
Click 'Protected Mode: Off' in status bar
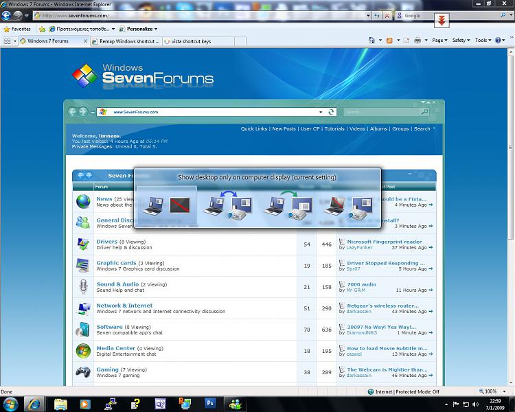pos(417,391)
